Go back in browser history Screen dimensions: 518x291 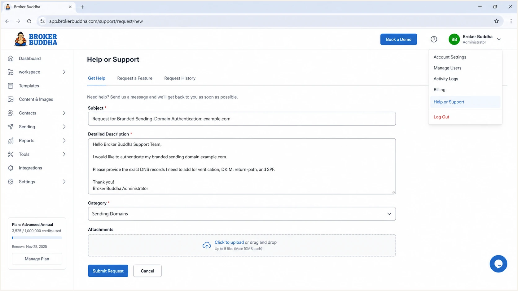pyautogui.click(x=7, y=21)
